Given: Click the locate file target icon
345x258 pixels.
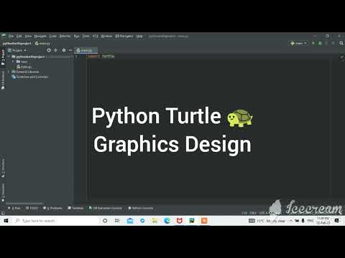Looking at the screenshot, I should 49,50.
